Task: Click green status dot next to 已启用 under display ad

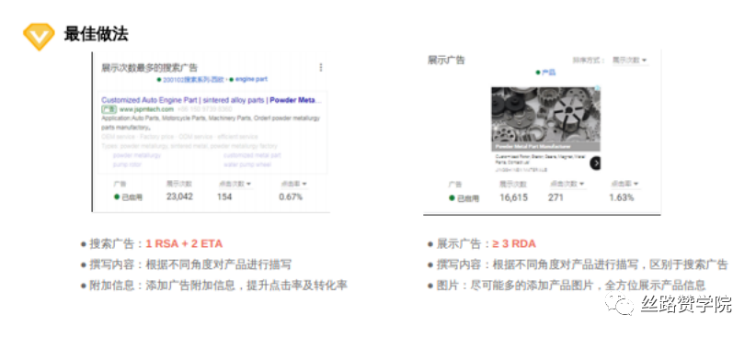Action: tap(452, 197)
